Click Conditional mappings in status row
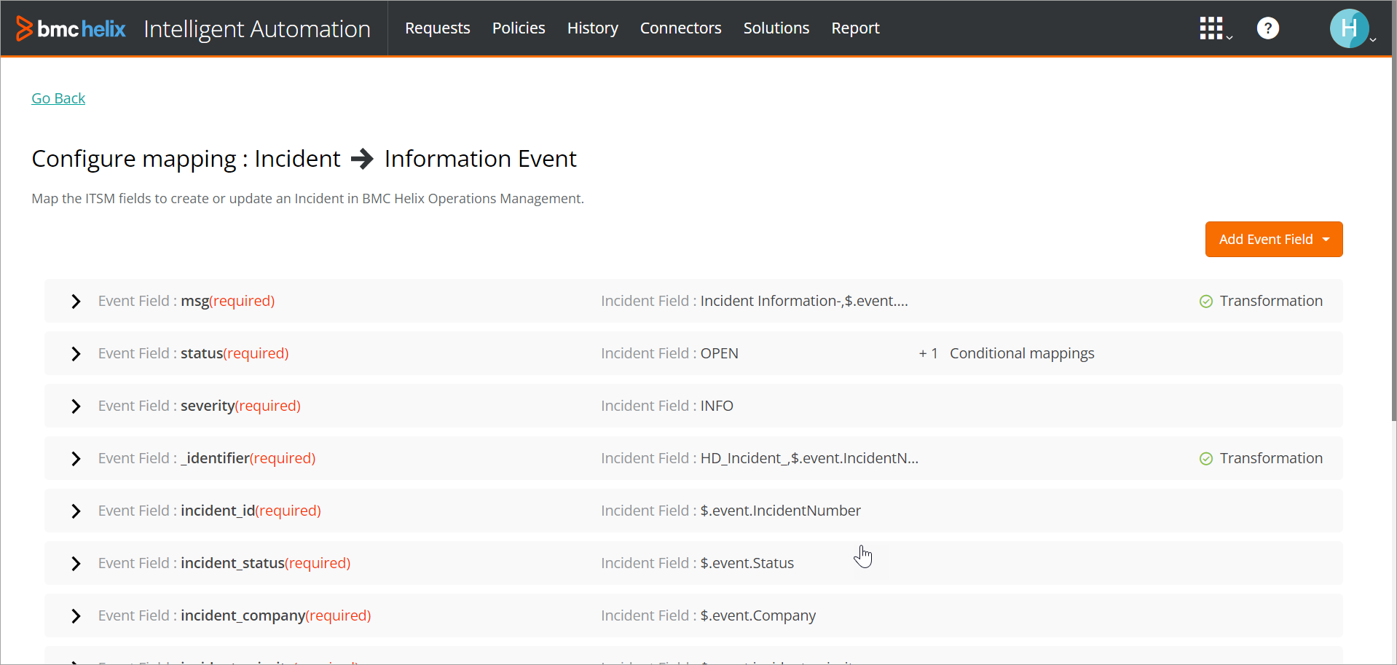The image size is (1397, 665). [x=1022, y=353]
